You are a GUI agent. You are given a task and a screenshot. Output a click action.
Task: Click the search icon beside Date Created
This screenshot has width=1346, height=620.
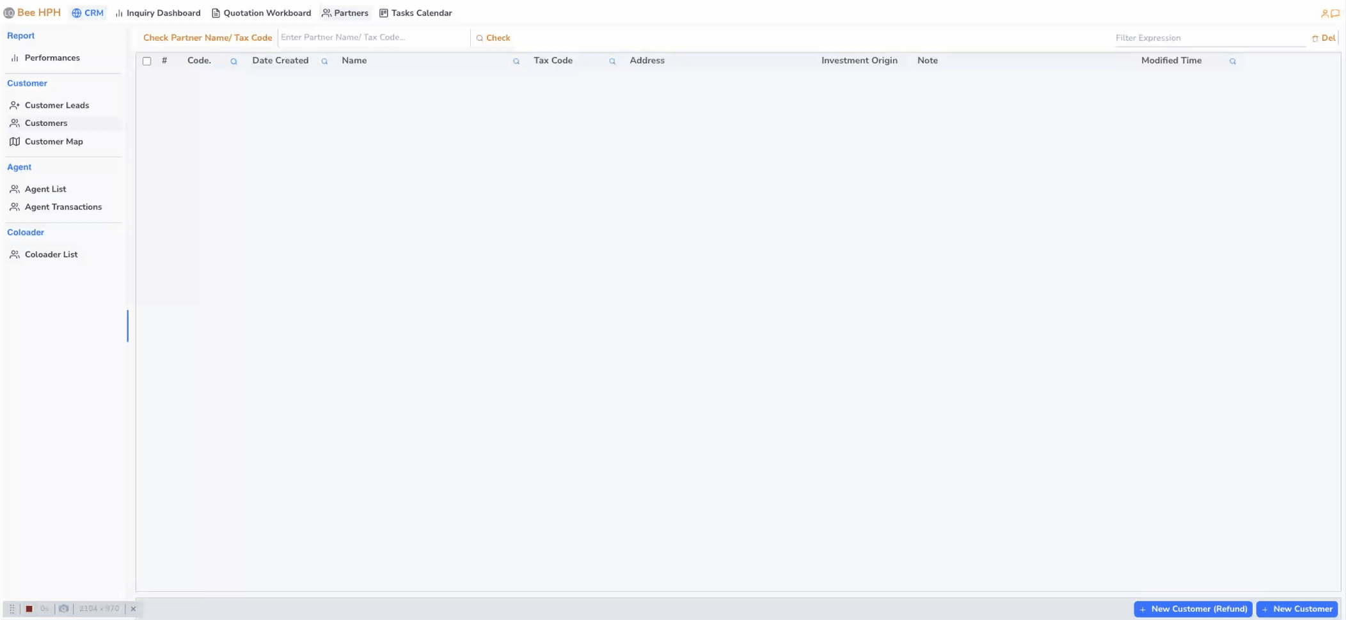tap(324, 61)
